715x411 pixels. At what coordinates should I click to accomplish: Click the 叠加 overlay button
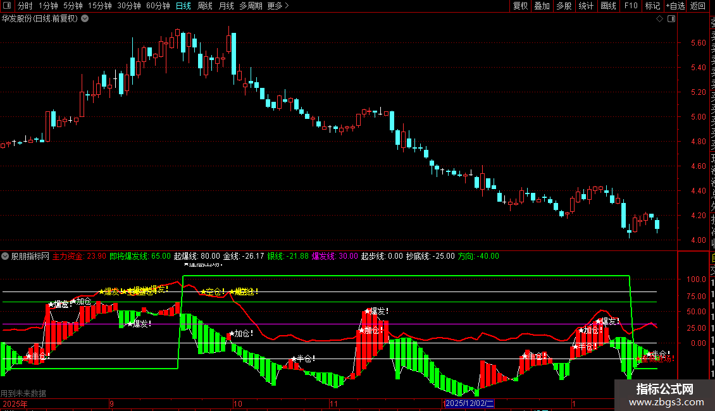542,6
